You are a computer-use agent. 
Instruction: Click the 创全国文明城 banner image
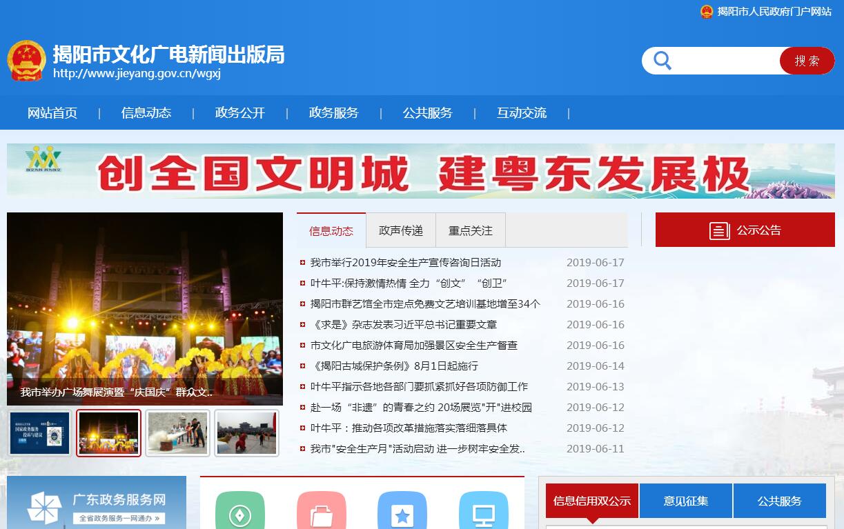421,171
